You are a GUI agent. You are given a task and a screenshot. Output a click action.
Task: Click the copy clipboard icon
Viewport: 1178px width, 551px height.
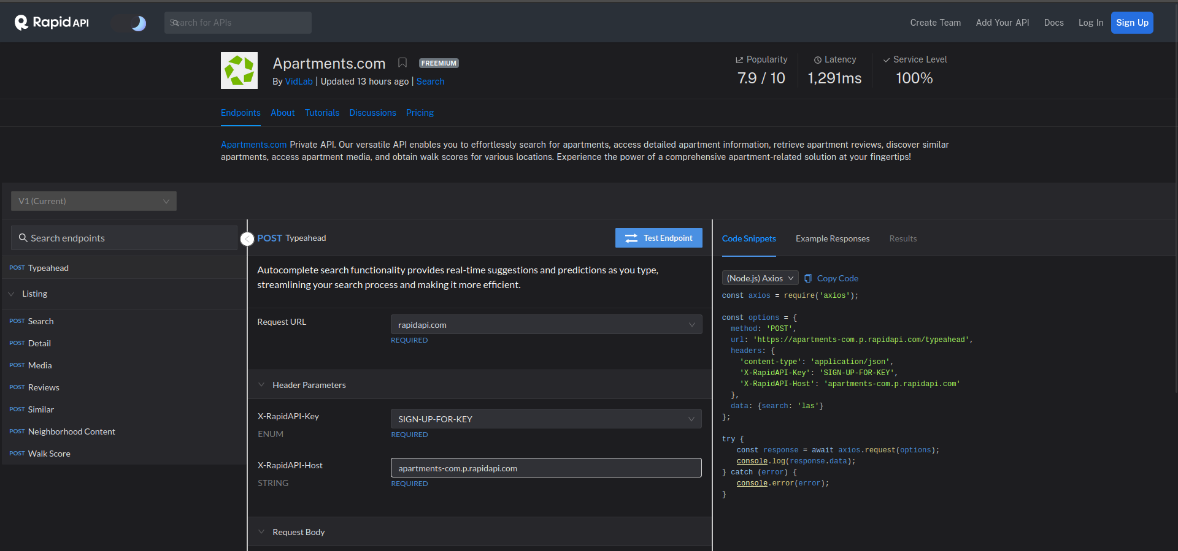click(x=808, y=278)
